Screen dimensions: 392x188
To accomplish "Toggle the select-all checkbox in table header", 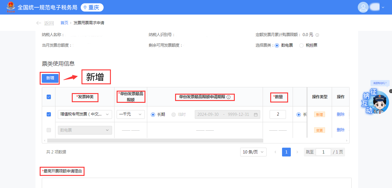I will point(49,97).
